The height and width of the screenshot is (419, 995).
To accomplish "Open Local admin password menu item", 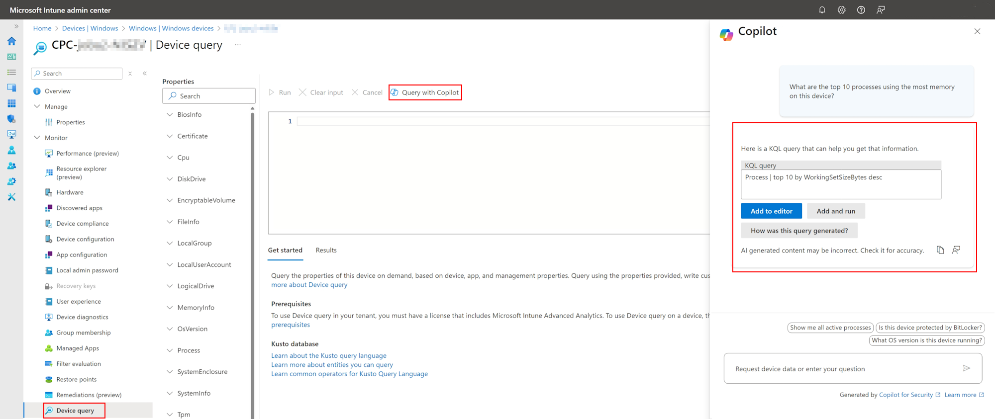I will (87, 270).
